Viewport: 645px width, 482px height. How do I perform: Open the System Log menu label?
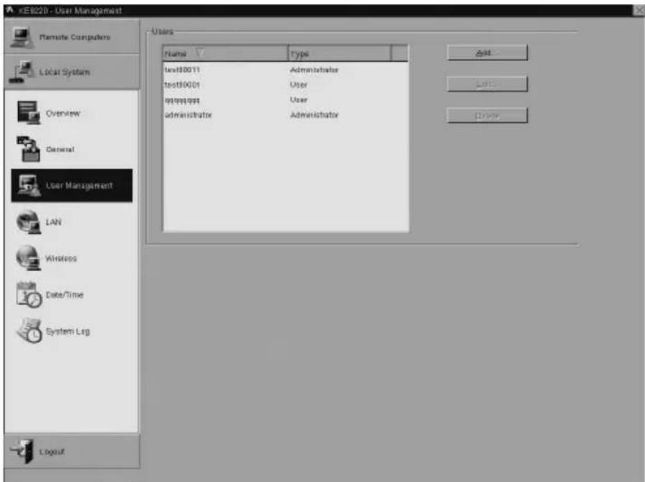point(67,332)
